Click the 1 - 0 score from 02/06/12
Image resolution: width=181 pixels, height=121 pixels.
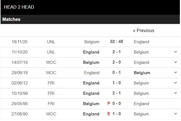[x=117, y=83]
